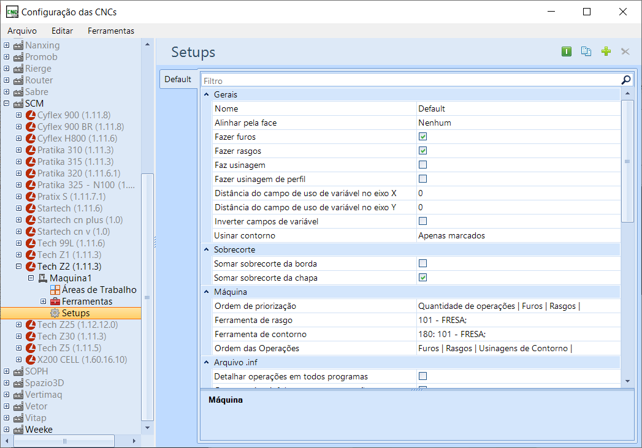This screenshot has width=642, height=448.
Task: Click the Nanxing factory icon
Action: (18, 45)
